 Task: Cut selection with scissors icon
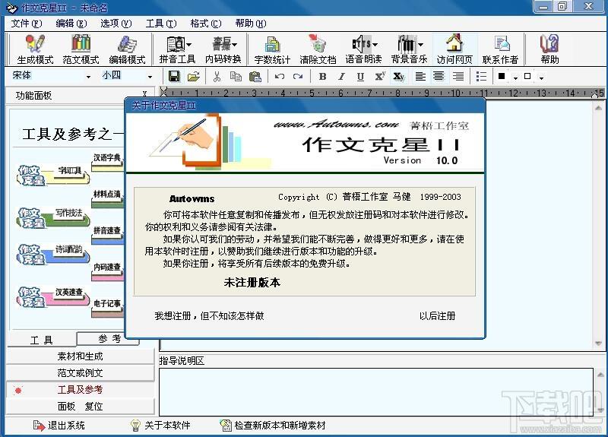tap(217, 77)
